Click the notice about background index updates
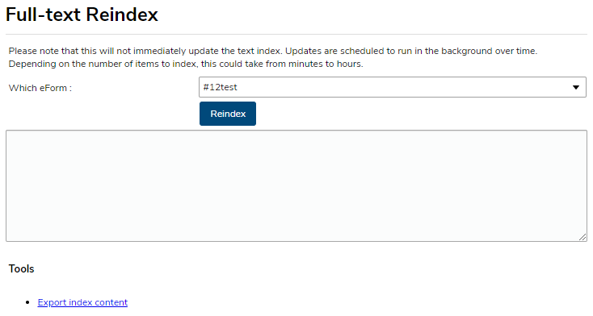 [x=273, y=51]
